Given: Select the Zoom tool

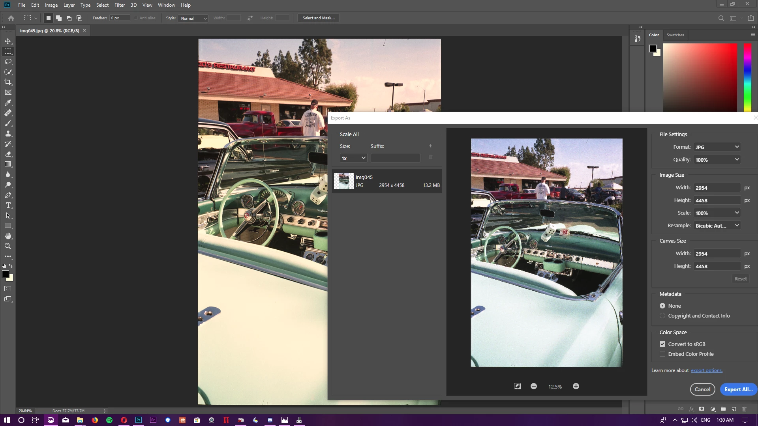Looking at the screenshot, I should (8, 246).
